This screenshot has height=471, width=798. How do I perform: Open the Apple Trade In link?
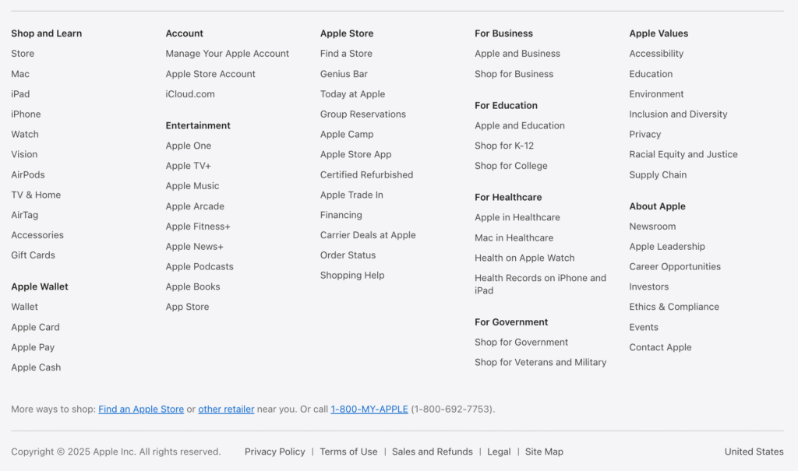point(351,195)
